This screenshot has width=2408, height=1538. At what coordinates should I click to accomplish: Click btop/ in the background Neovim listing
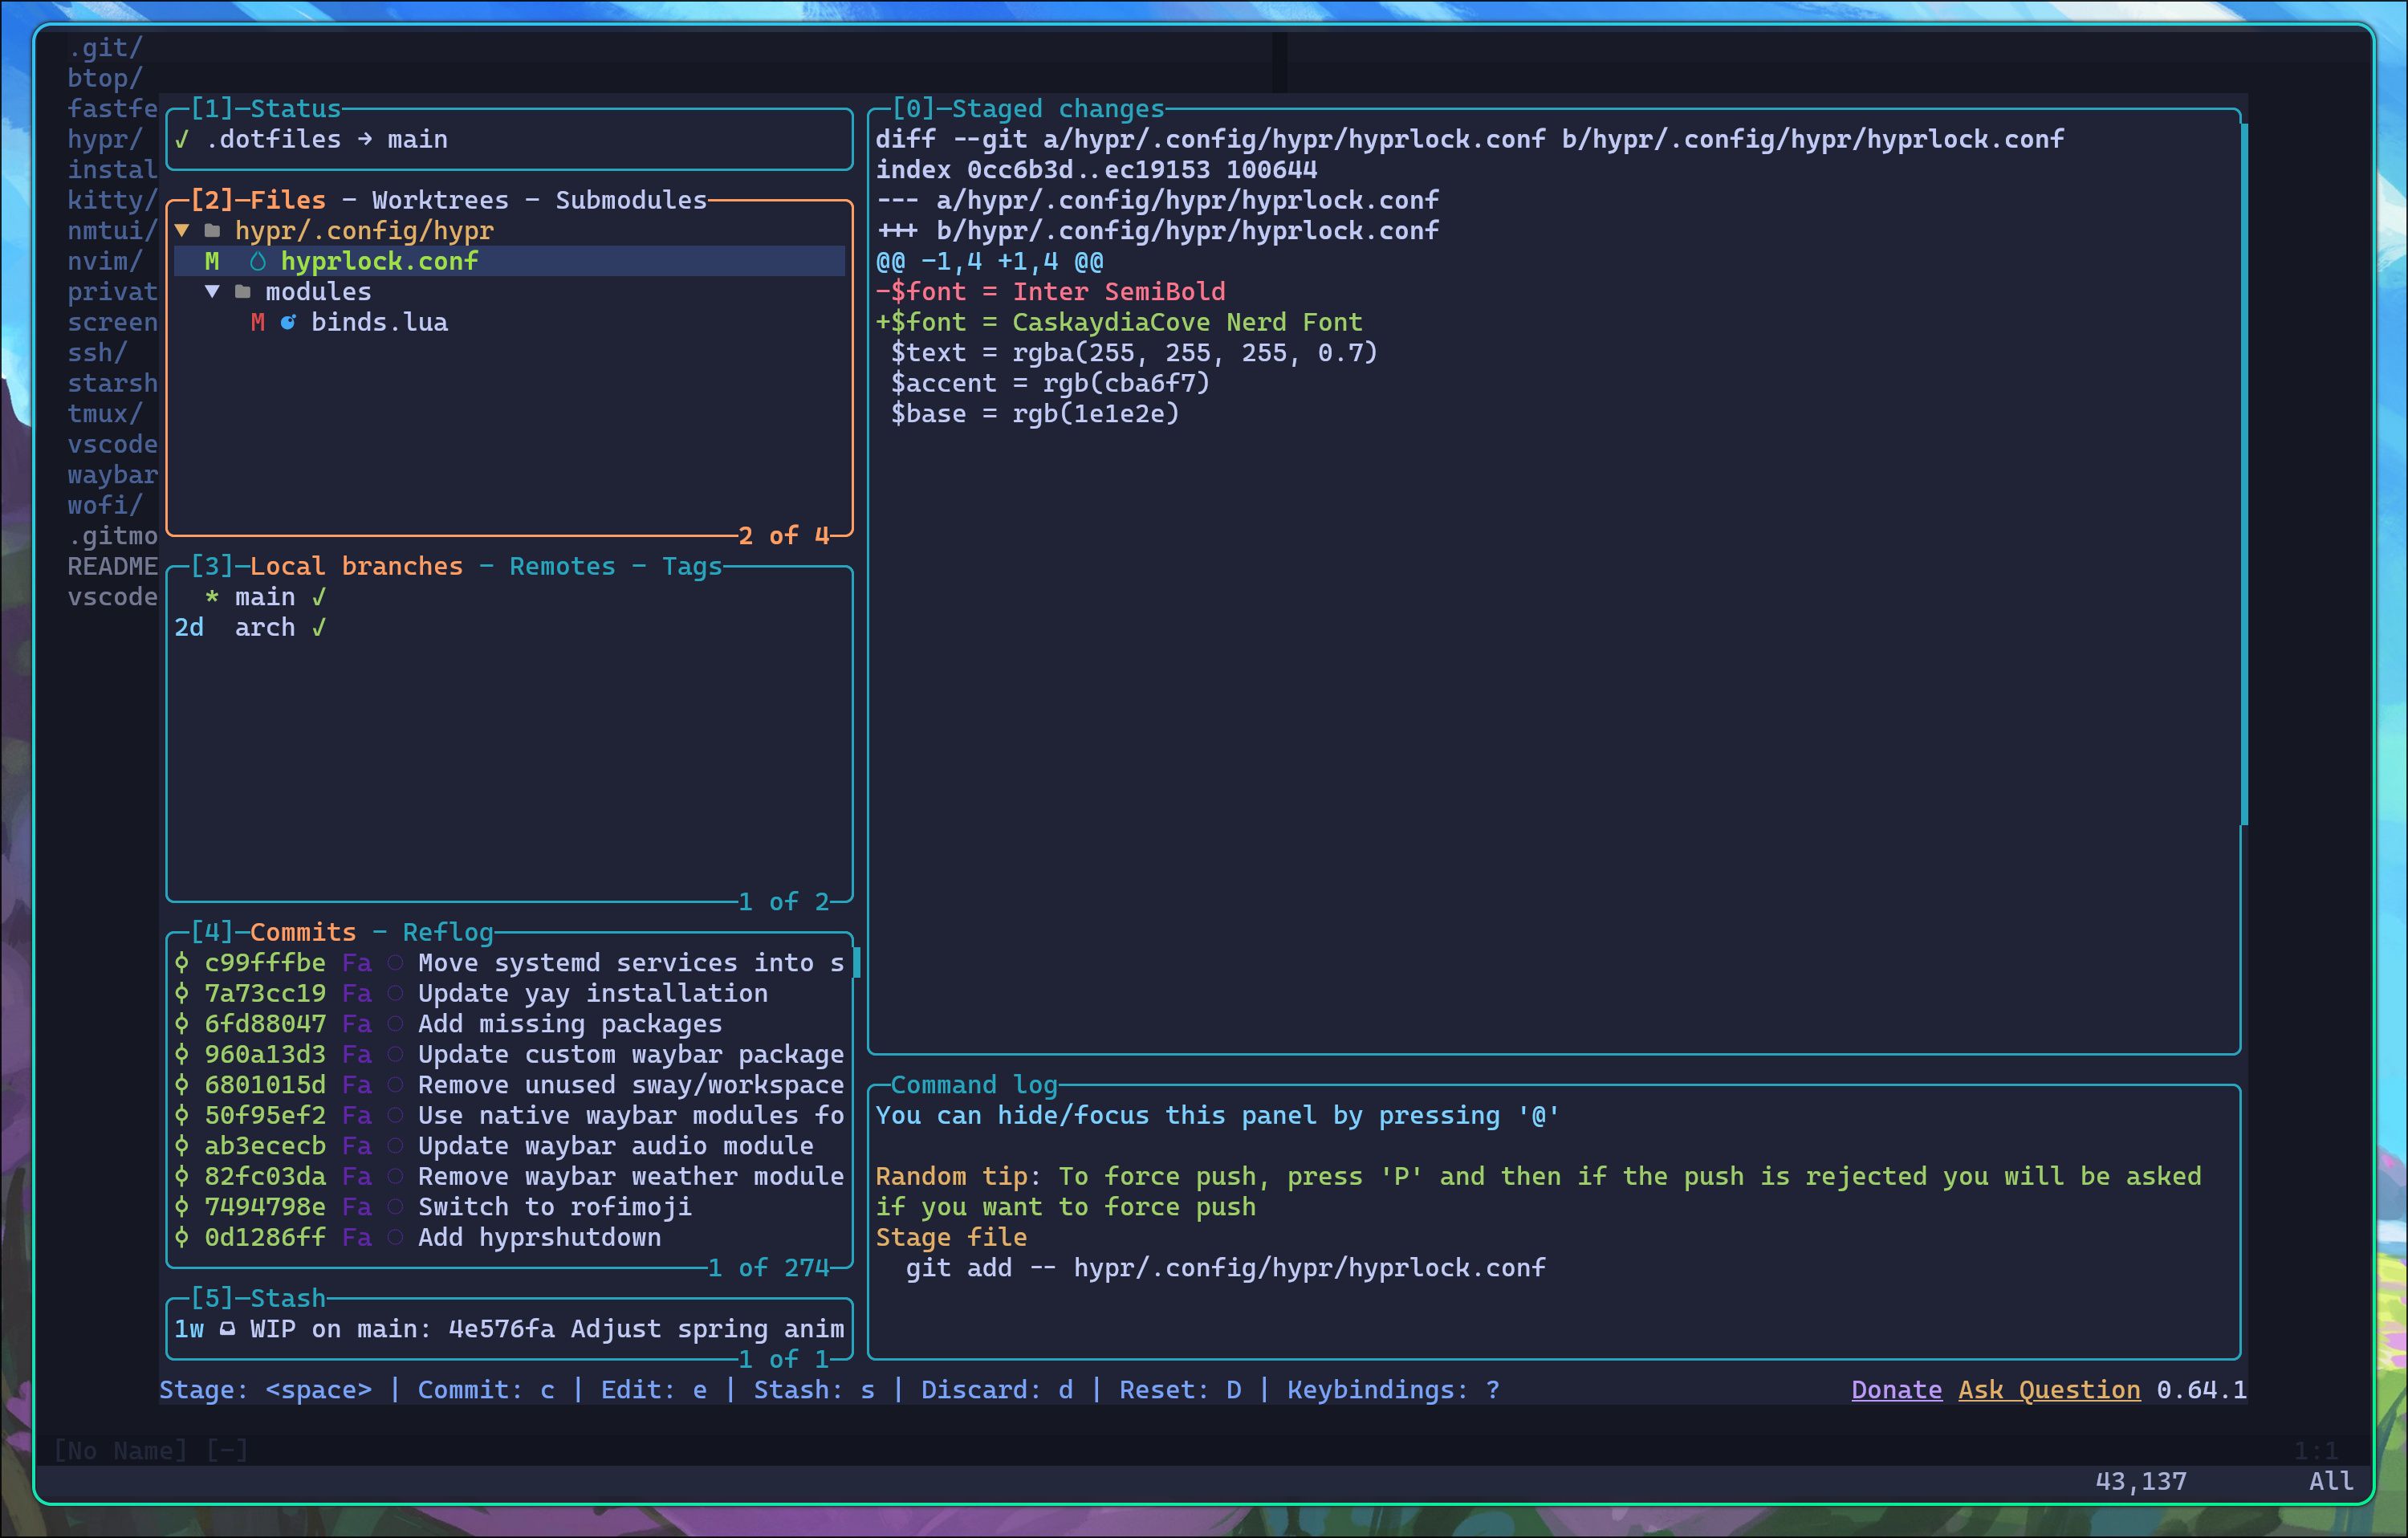coord(105,79)
